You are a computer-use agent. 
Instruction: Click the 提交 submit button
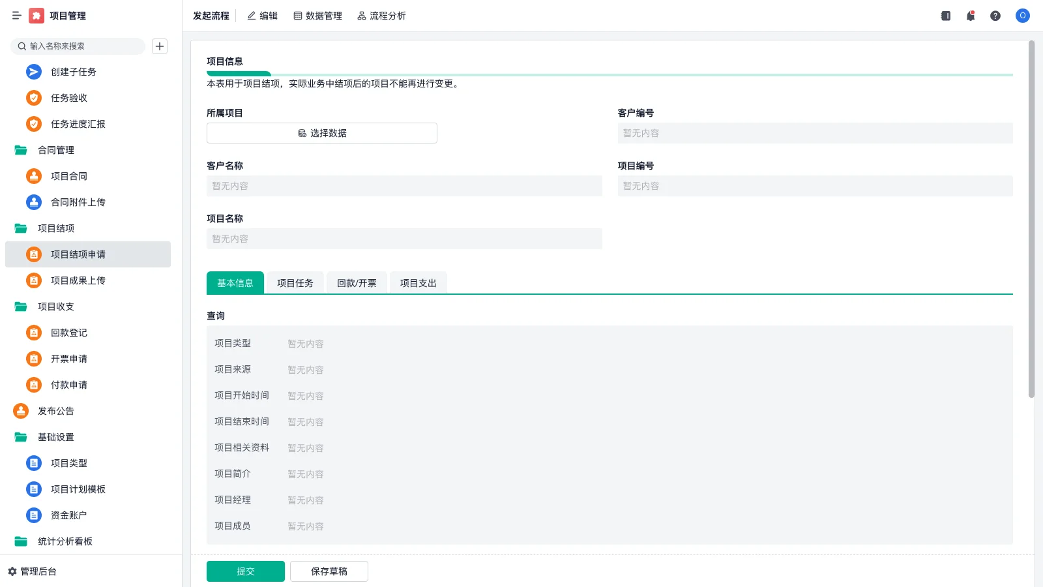(x=245, y=571)
